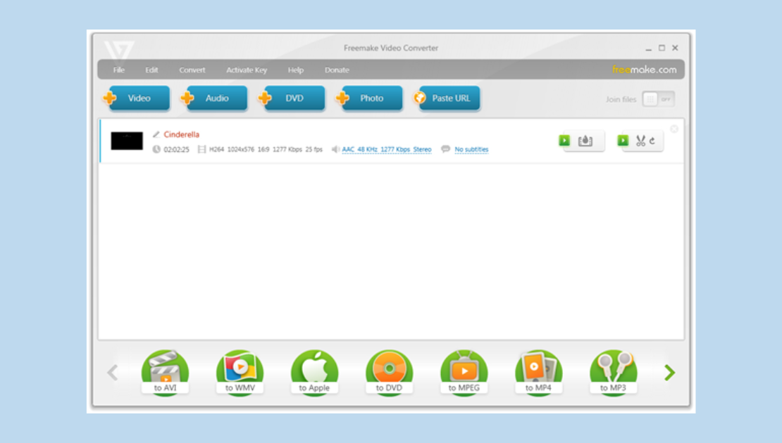Image resolution: width=782 pixels, height=443 pixels.
Task: Click the 02:02:25 duration text
Action: point(177,149)
